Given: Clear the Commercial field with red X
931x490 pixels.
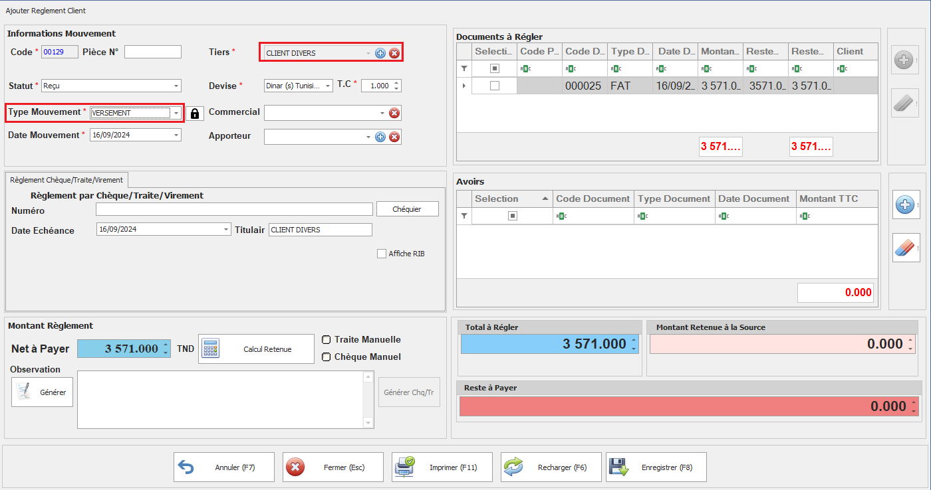Looking at the screenshot, I should point(394,114).
